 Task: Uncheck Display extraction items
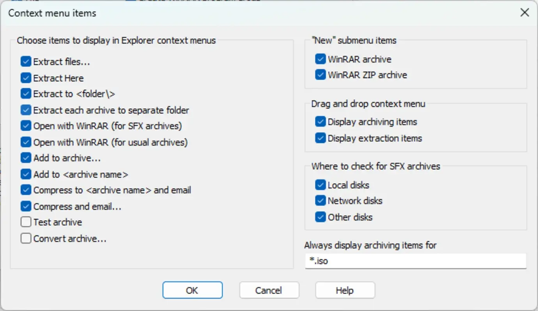click(320, 138)
